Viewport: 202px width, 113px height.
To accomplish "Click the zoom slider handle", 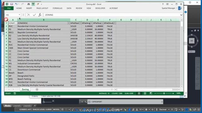I will (x=164, y=94).
